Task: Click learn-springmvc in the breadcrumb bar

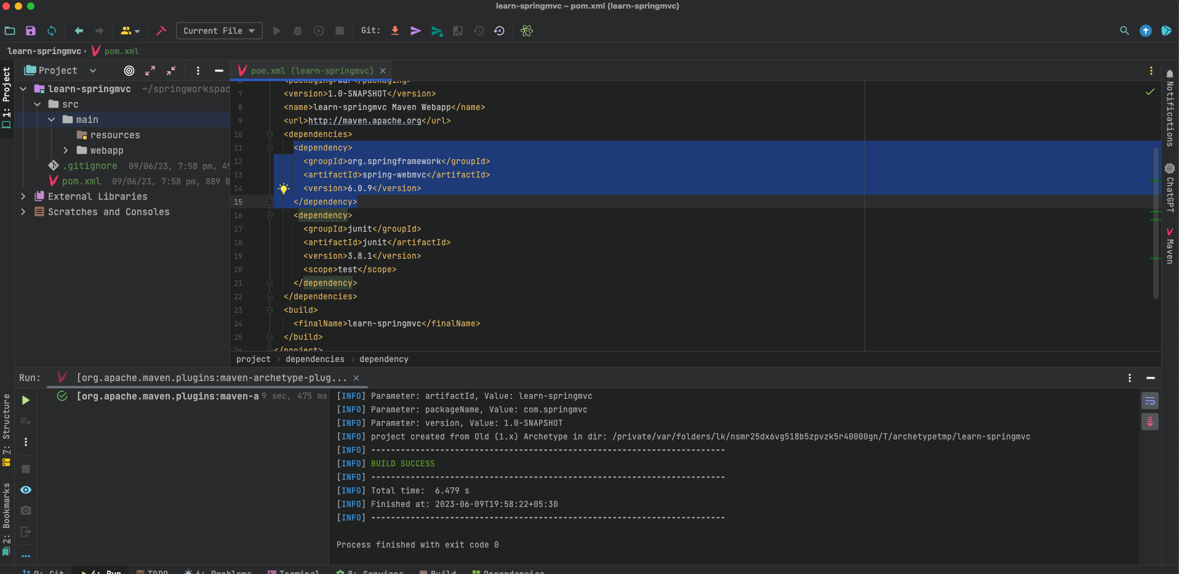Action: [x=44, y=51]
